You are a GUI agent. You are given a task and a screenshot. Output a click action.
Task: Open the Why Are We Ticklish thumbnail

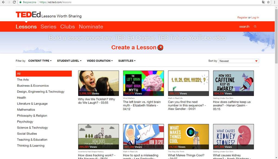pyautogui.click(x=98, y=83)
